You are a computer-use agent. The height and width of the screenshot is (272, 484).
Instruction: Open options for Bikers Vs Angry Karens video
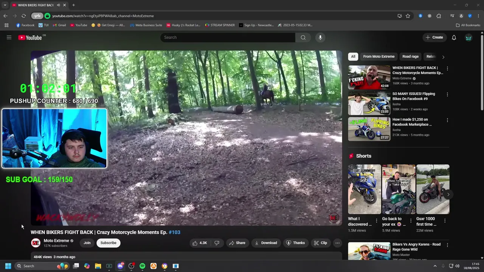pos(447,245)
